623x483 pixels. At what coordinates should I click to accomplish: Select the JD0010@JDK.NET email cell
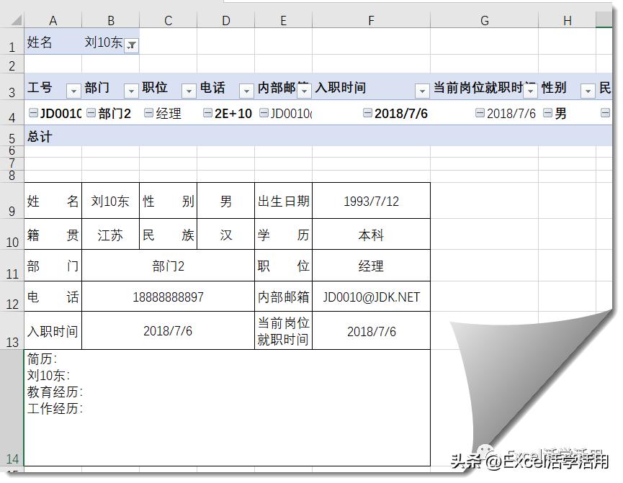coord(371,297)
